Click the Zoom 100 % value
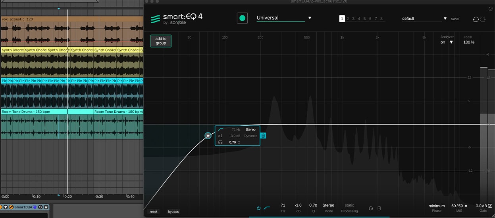Screen dimensions: 495x218 click(x=469, y=42)
